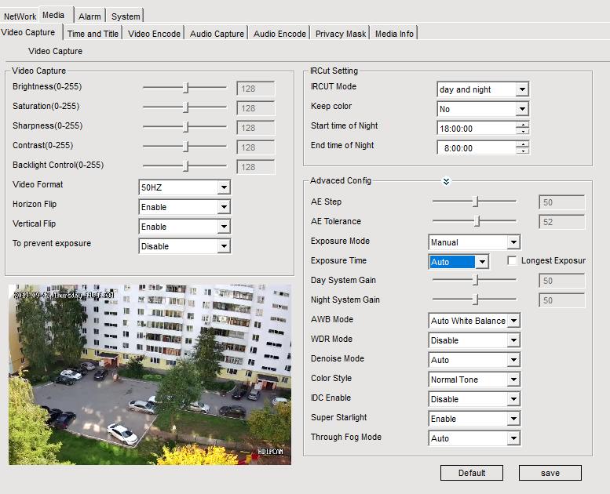Click the Brightness slider handle

(186, 88)
